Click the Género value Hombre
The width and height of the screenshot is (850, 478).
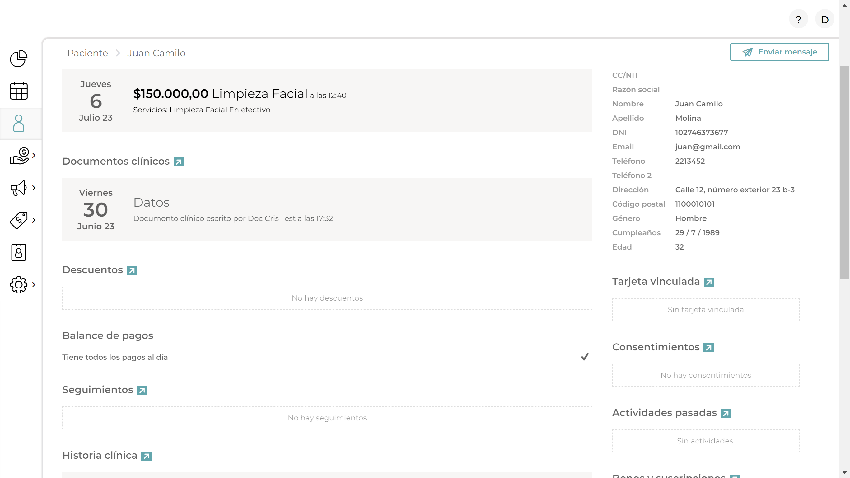(691, 218)
